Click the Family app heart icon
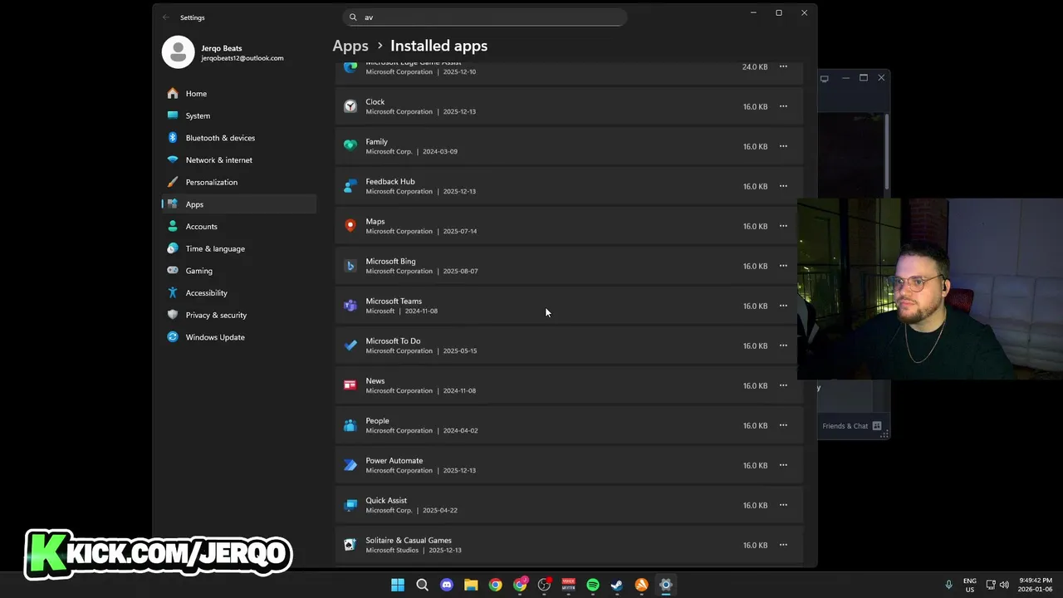The width and height of the screenshot is (1063, 598). pos(350,146)
